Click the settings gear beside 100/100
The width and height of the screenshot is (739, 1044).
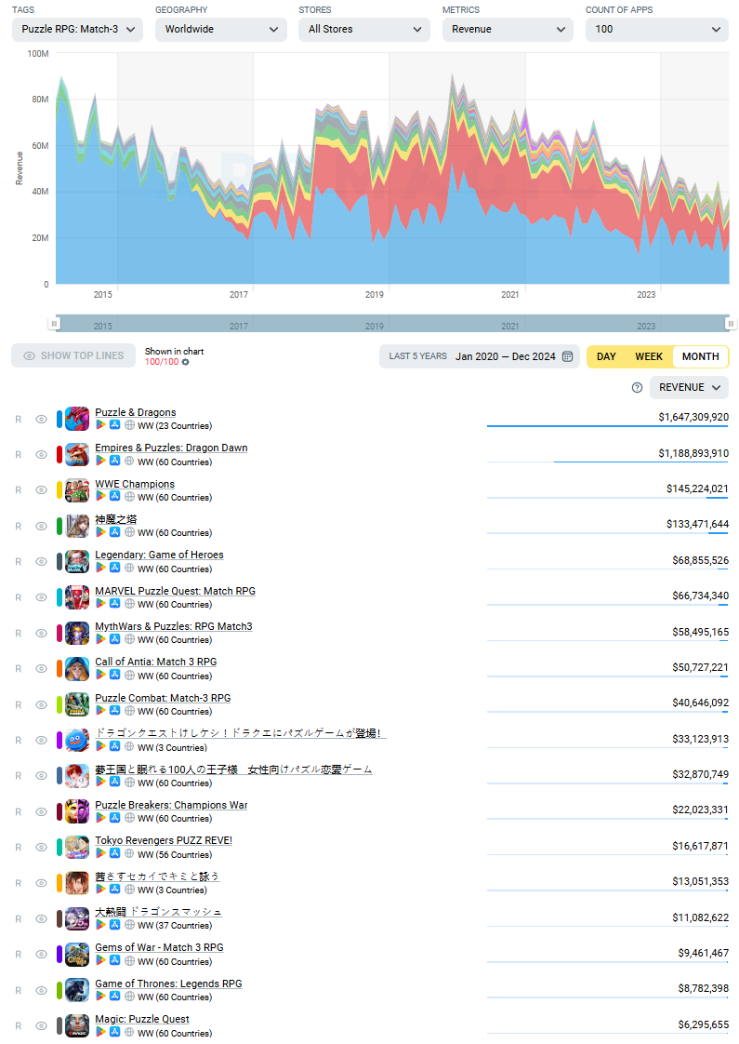click(186, 362)
